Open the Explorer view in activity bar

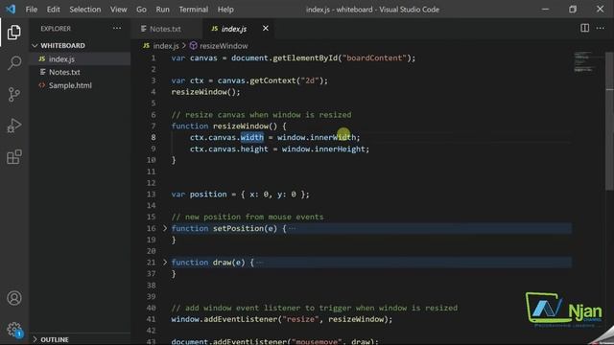coord(14,32)
